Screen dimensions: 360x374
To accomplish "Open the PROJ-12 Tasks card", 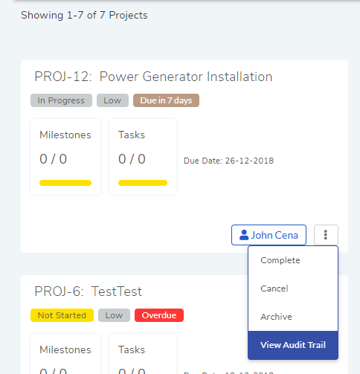I will click(143, 157).
